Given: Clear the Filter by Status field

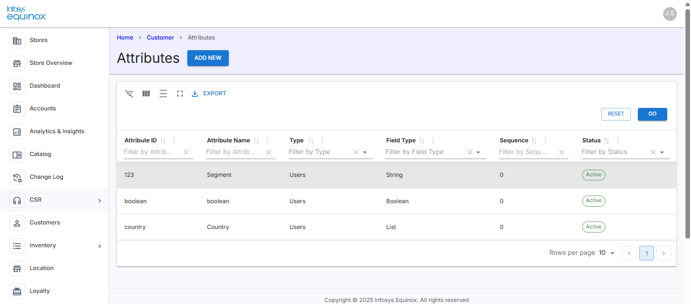Looking at the screenshot, I should pos(653,152).
